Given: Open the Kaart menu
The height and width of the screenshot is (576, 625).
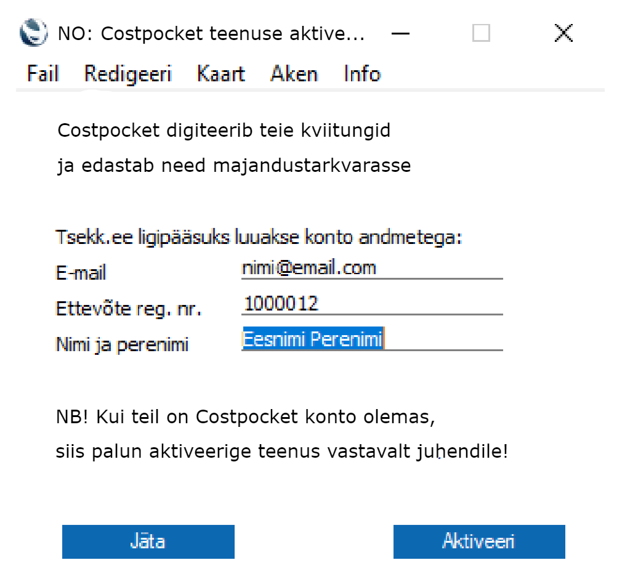Looking at the screenshot, I should (221, 73).
